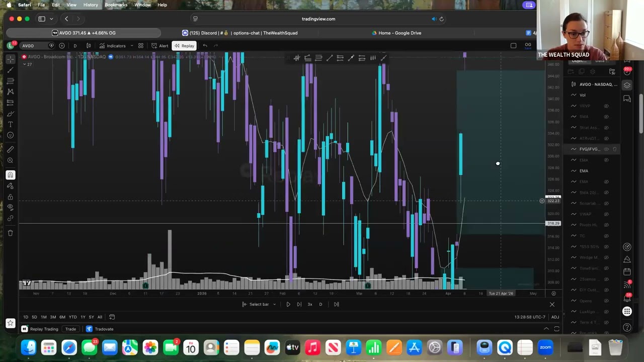Open the Tradovate broker tab

100,329
